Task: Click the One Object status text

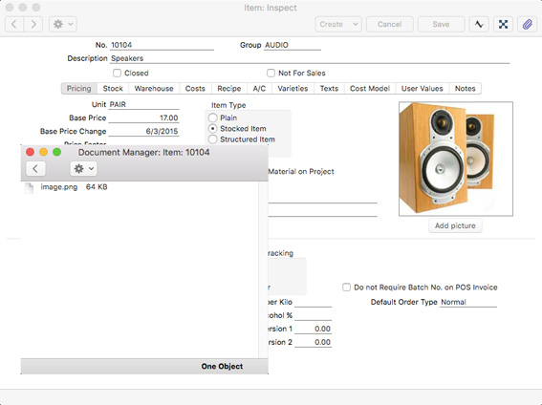Action: [222, 367]
